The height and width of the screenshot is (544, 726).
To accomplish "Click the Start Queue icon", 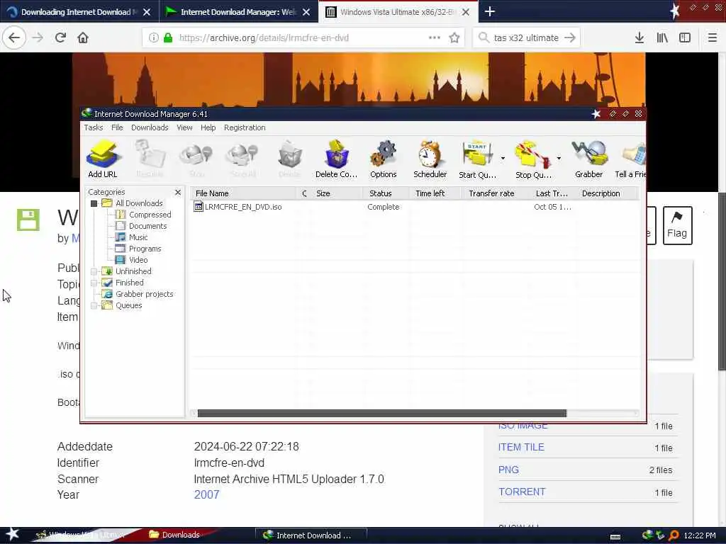I will [x=477, y=159].
